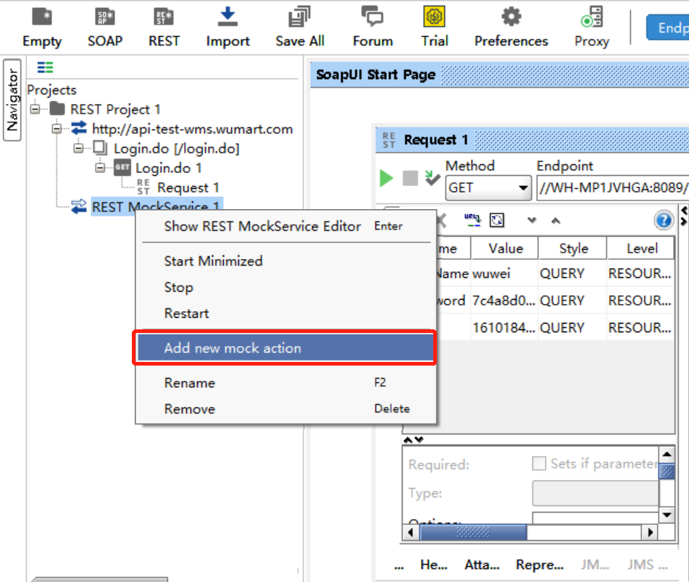This screenshot has width=689, height=582.
Task: Open the blue help question mark icon
Action: tap(664, 220)
